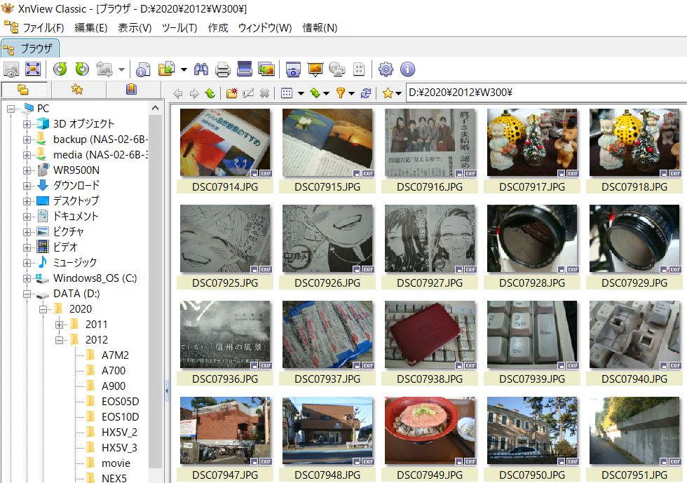This screenshot has height=483, width=687.
Task: Open the scanner acquire tool
Action: [x=244, y=69]
